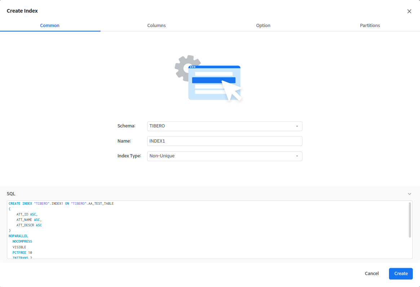
Task: Click the SQL preview vertical scrollbar
Action: pos(410,220)
